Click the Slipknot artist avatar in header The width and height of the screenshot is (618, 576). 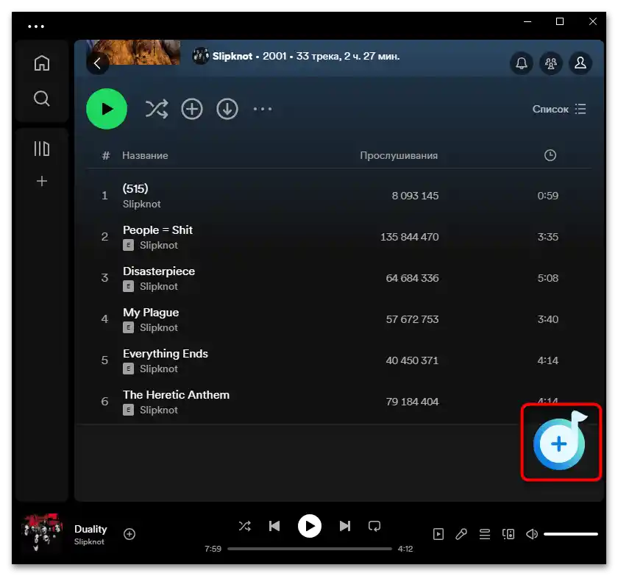[x=201, y=56]
